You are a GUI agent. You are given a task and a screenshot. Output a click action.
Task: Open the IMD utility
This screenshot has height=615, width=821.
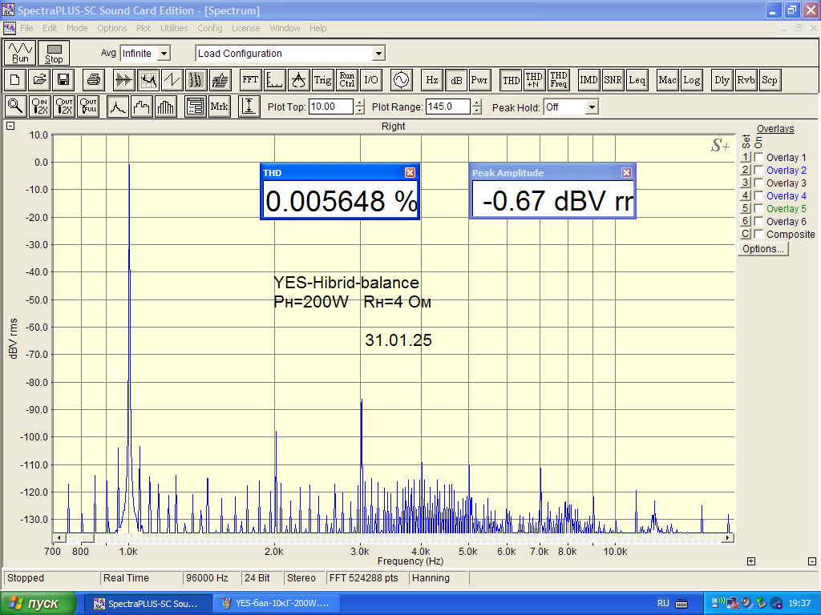[x=588, y=80]
